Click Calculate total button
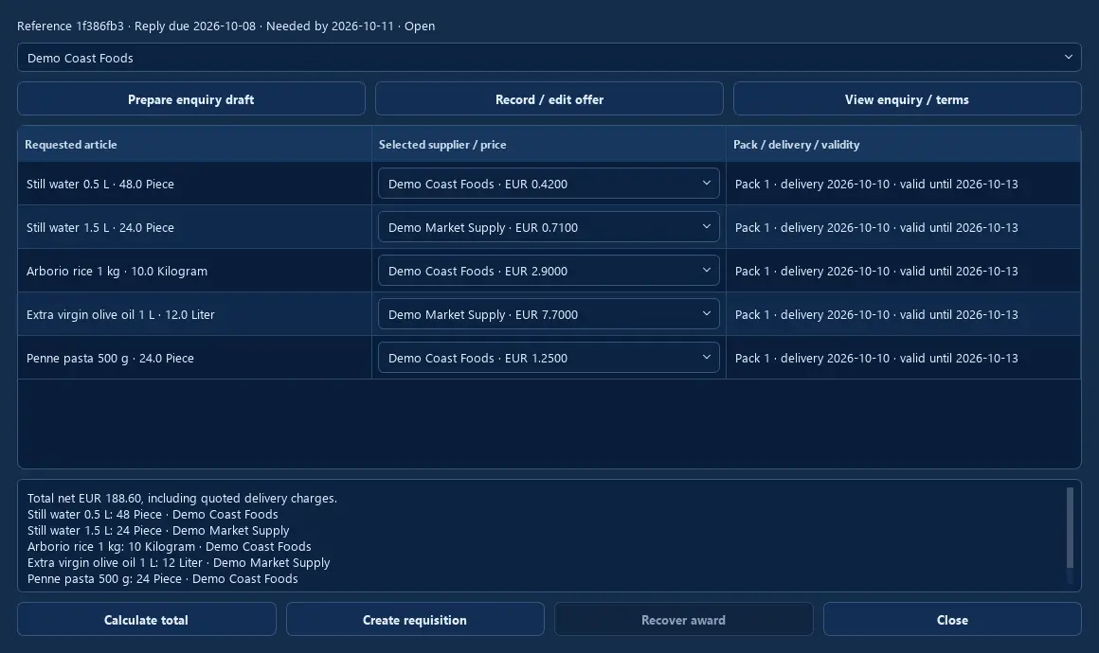Viewport: 1099px width, 653px height. [147, 620]
